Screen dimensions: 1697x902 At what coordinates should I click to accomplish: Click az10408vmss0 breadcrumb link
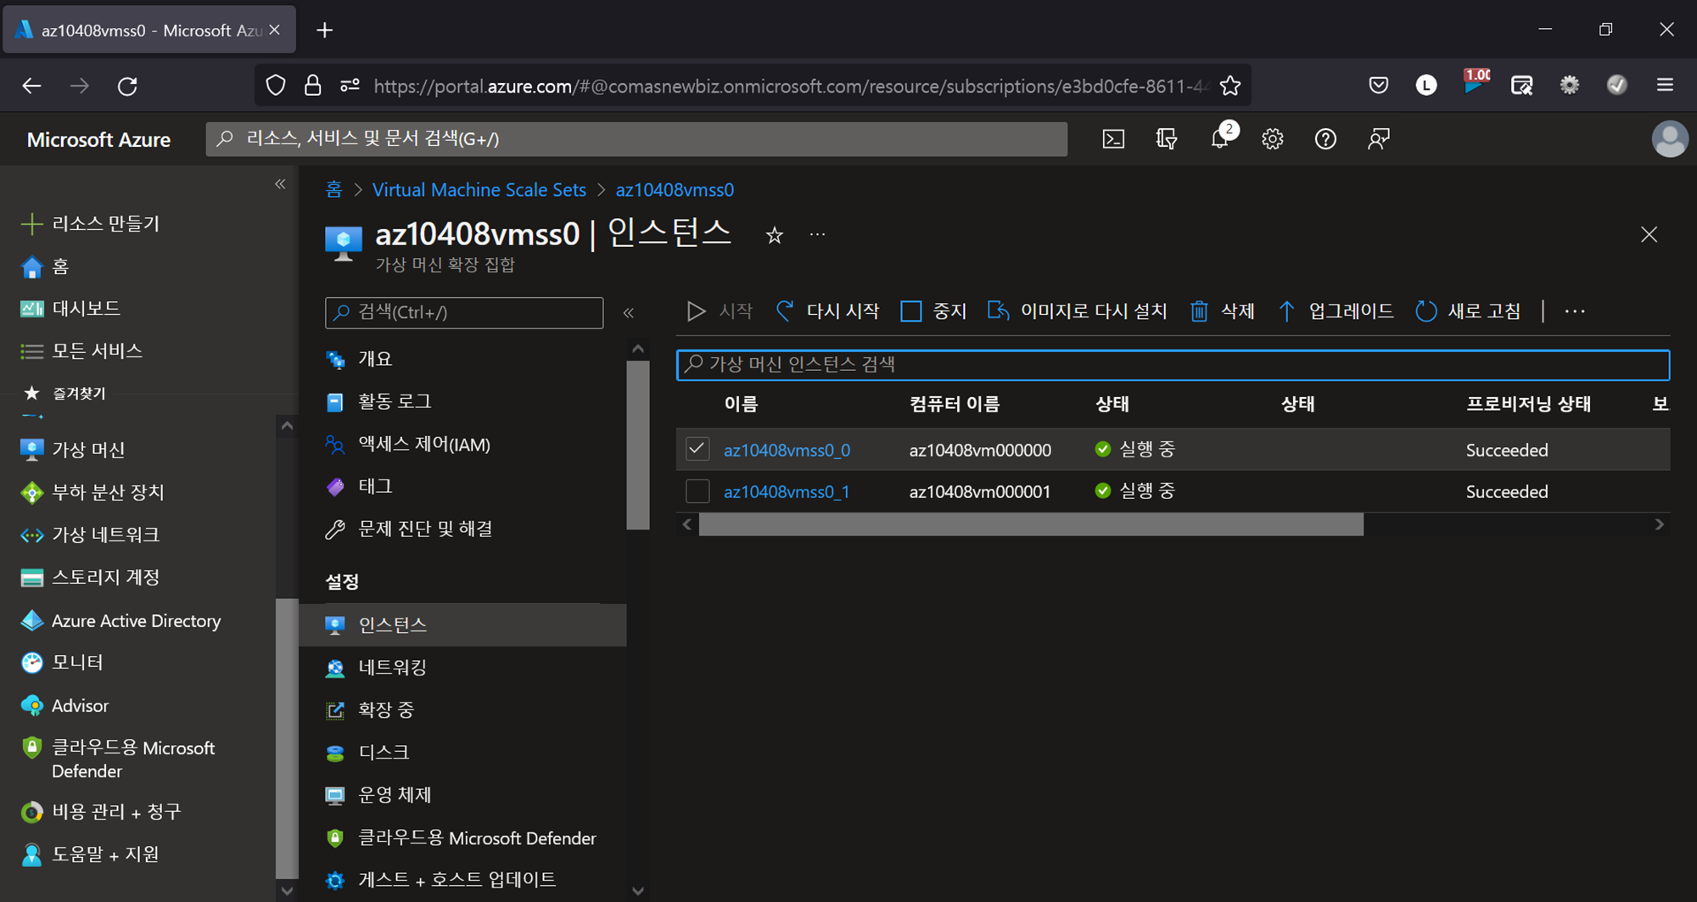pyautogui.click(x=675, y=190)
